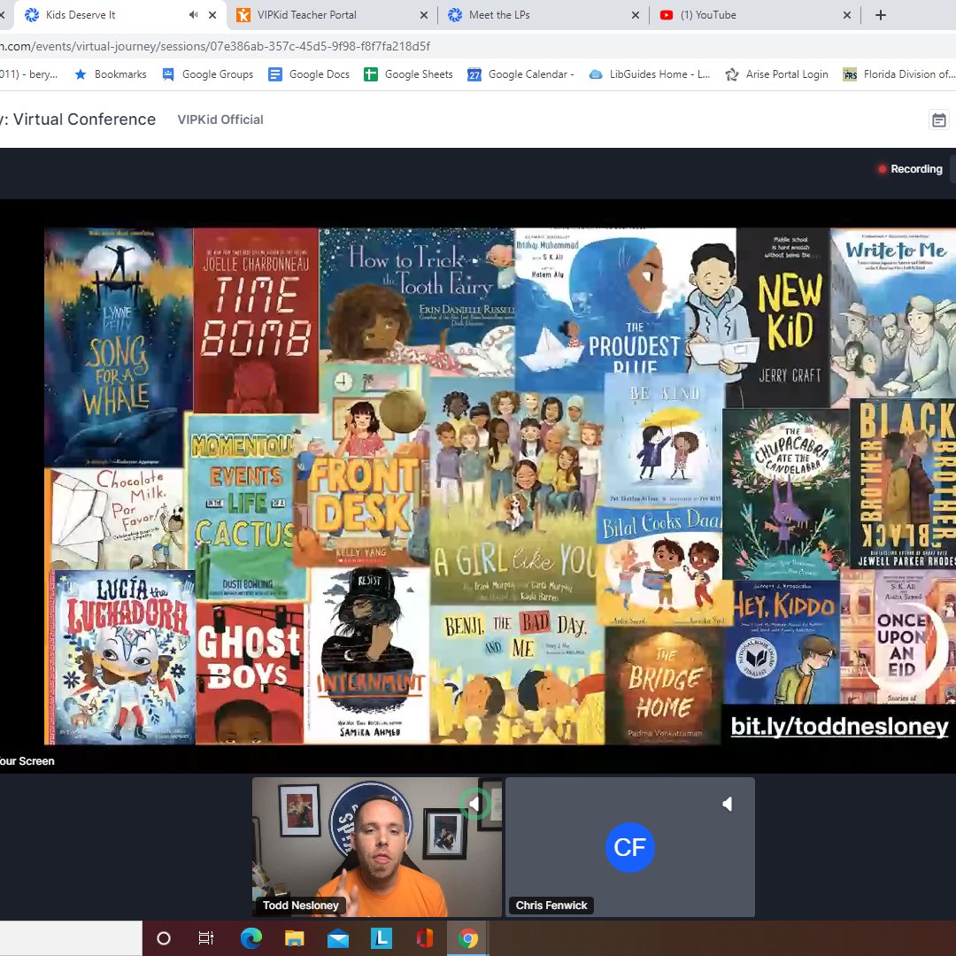Image resolution: width=956 pixels, height=956 pixels.
Task: Click the CF avatar circle
Action: [630, 847]
